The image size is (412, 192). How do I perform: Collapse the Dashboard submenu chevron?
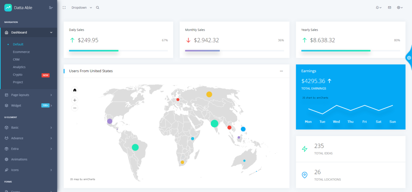point(51,32)
